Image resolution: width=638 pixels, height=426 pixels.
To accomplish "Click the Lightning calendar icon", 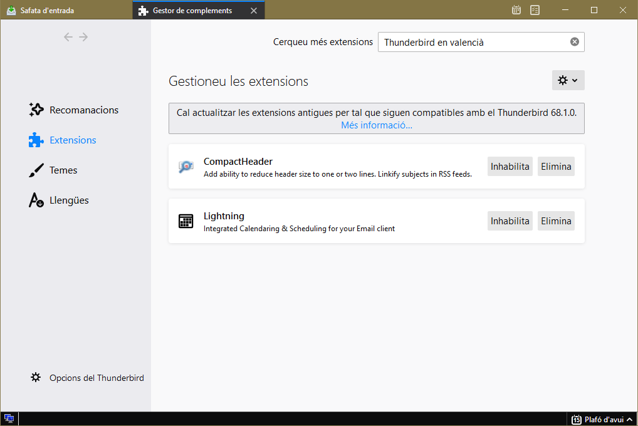I will tap(186, 221).
